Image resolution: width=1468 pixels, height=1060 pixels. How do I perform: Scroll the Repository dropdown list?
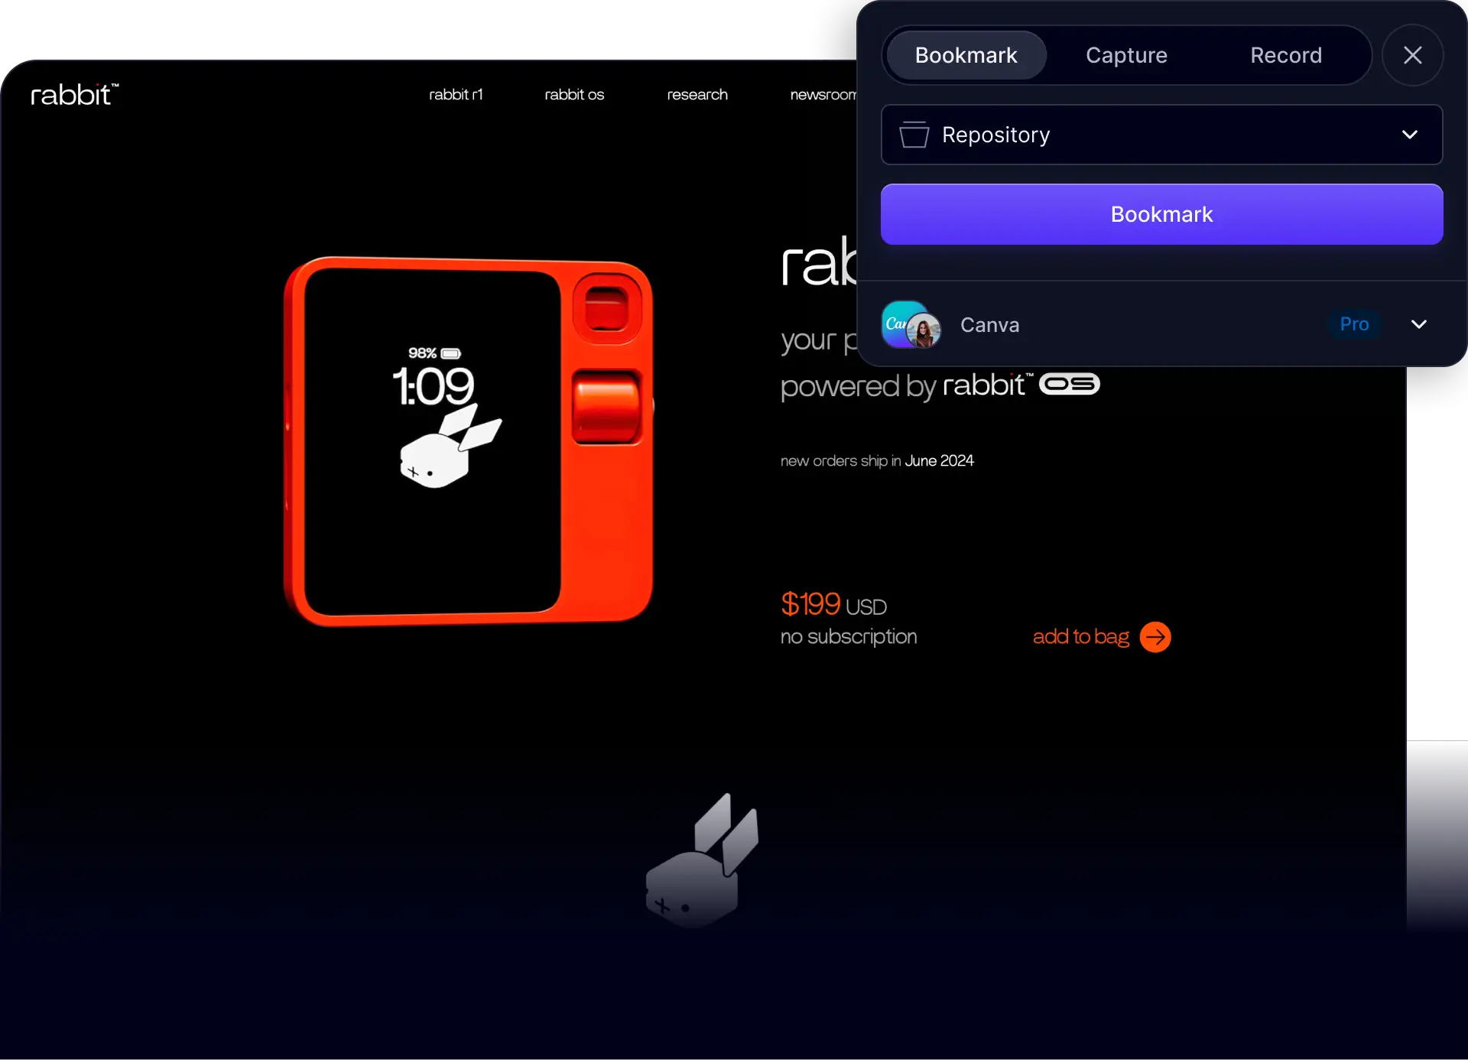pyautogui.click(x=1410, y=135)
